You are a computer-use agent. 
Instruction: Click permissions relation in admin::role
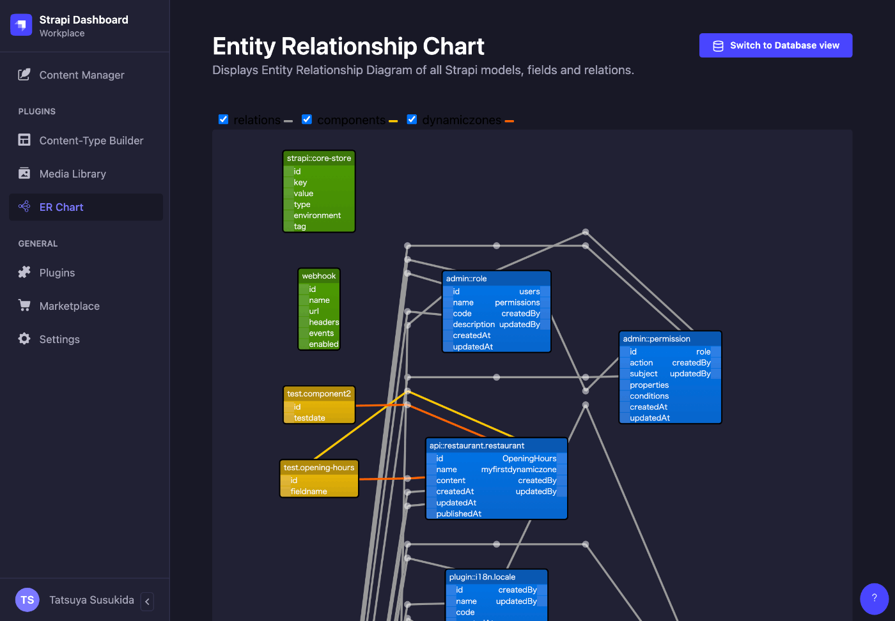click(517, 302)
